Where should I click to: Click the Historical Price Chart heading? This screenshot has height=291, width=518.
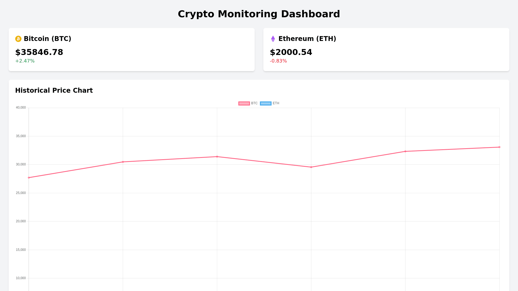(54, 91)
